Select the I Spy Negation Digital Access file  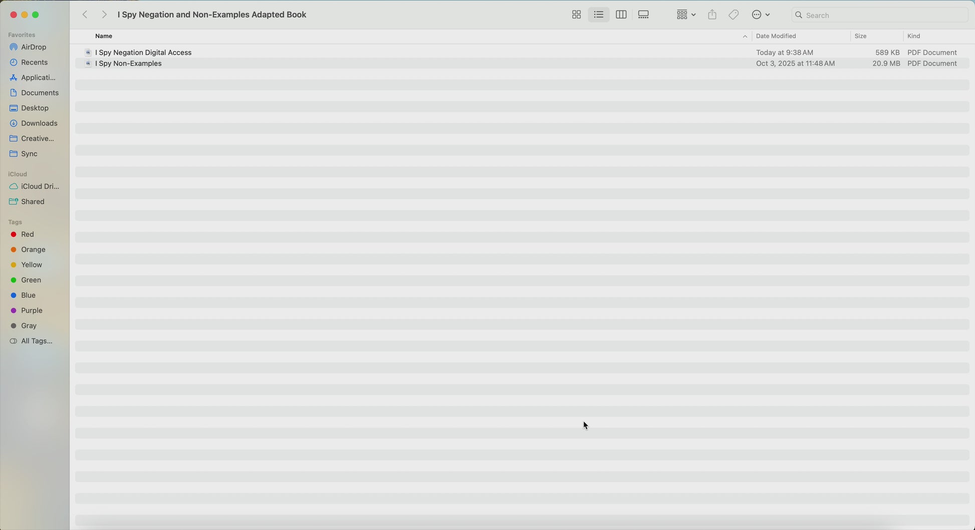tap(143, 53)
